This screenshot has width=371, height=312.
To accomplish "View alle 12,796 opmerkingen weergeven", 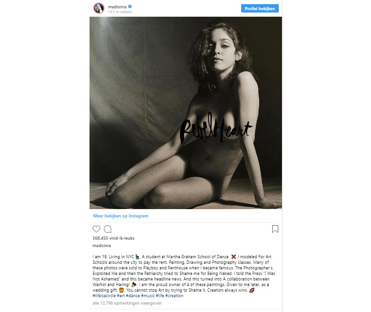I will 127,303.
